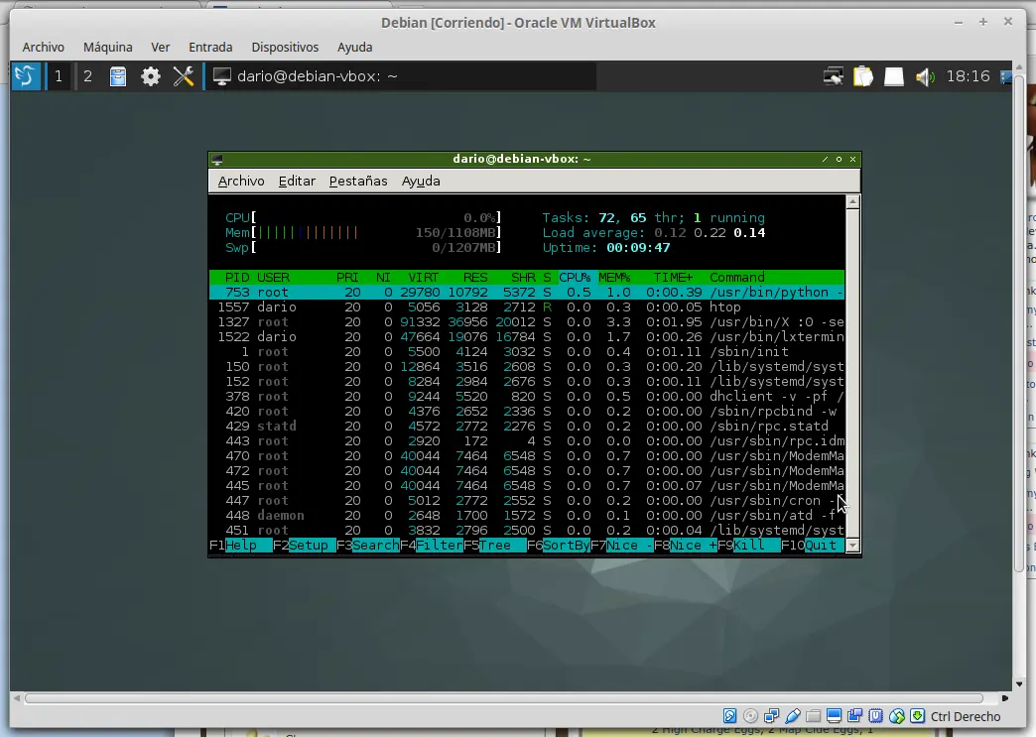Select the /sbin/rpc.statd process row

coord(527,427)
